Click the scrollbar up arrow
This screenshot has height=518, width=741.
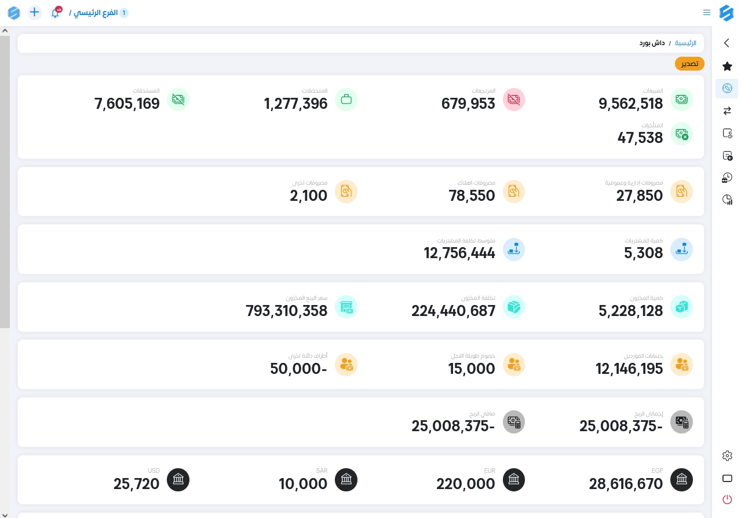5,31
